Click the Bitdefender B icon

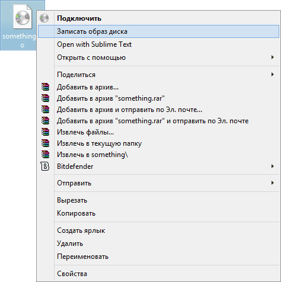pos(45,166)
